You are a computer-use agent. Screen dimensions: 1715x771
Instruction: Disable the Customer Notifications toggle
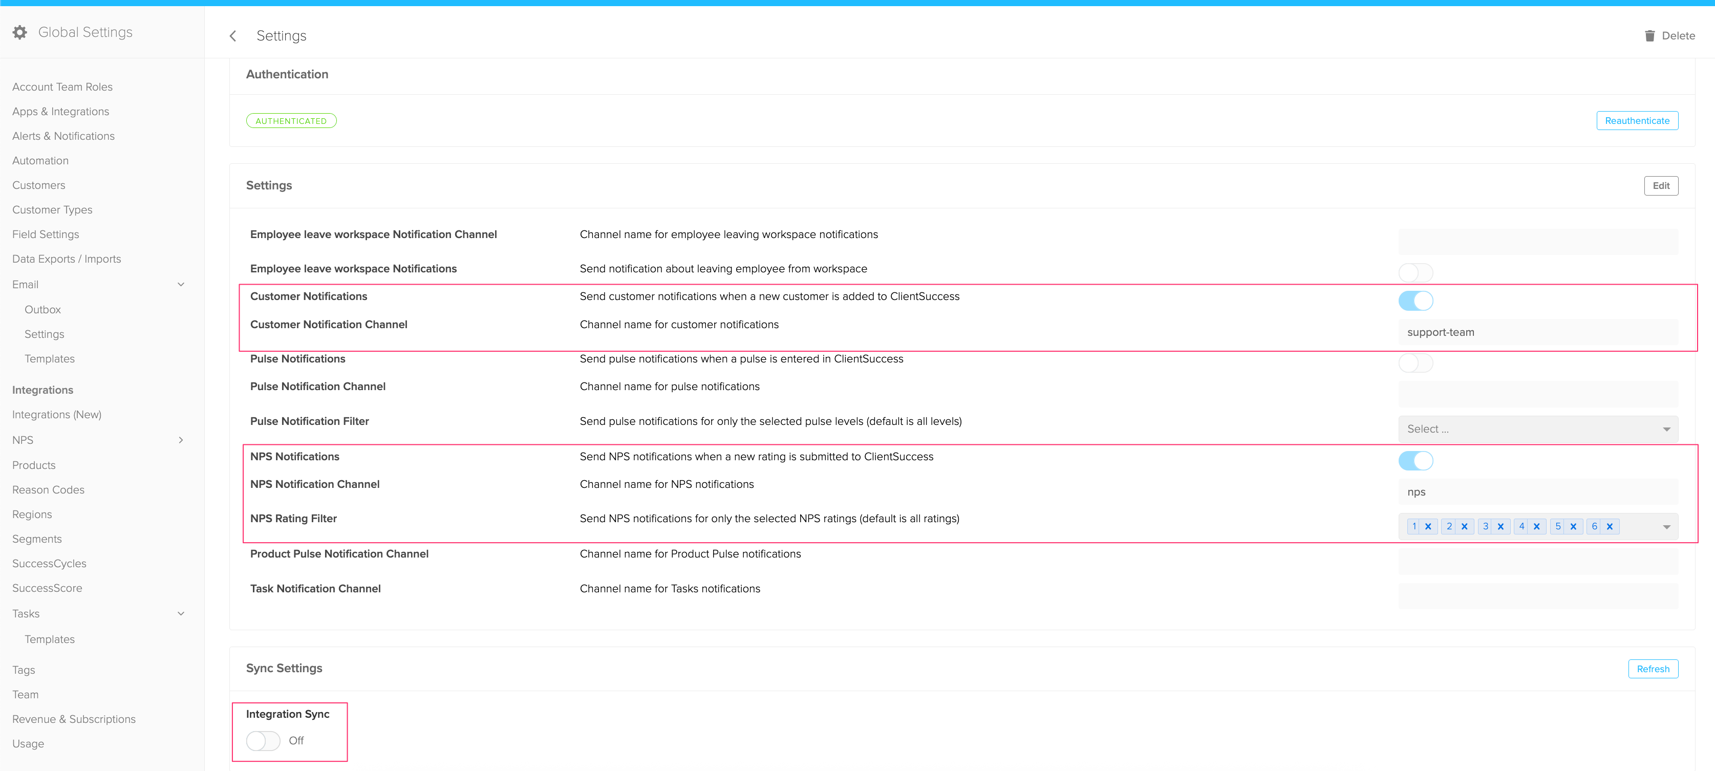1416,301
